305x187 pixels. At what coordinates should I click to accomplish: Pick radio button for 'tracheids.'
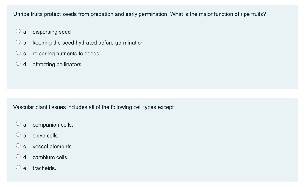18,168
